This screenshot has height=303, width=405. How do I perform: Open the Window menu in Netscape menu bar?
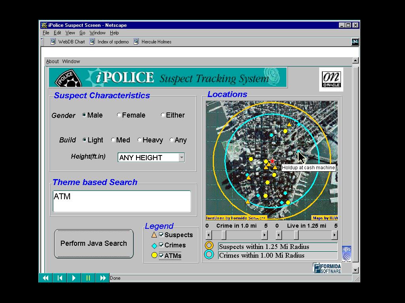click(97, 33)
